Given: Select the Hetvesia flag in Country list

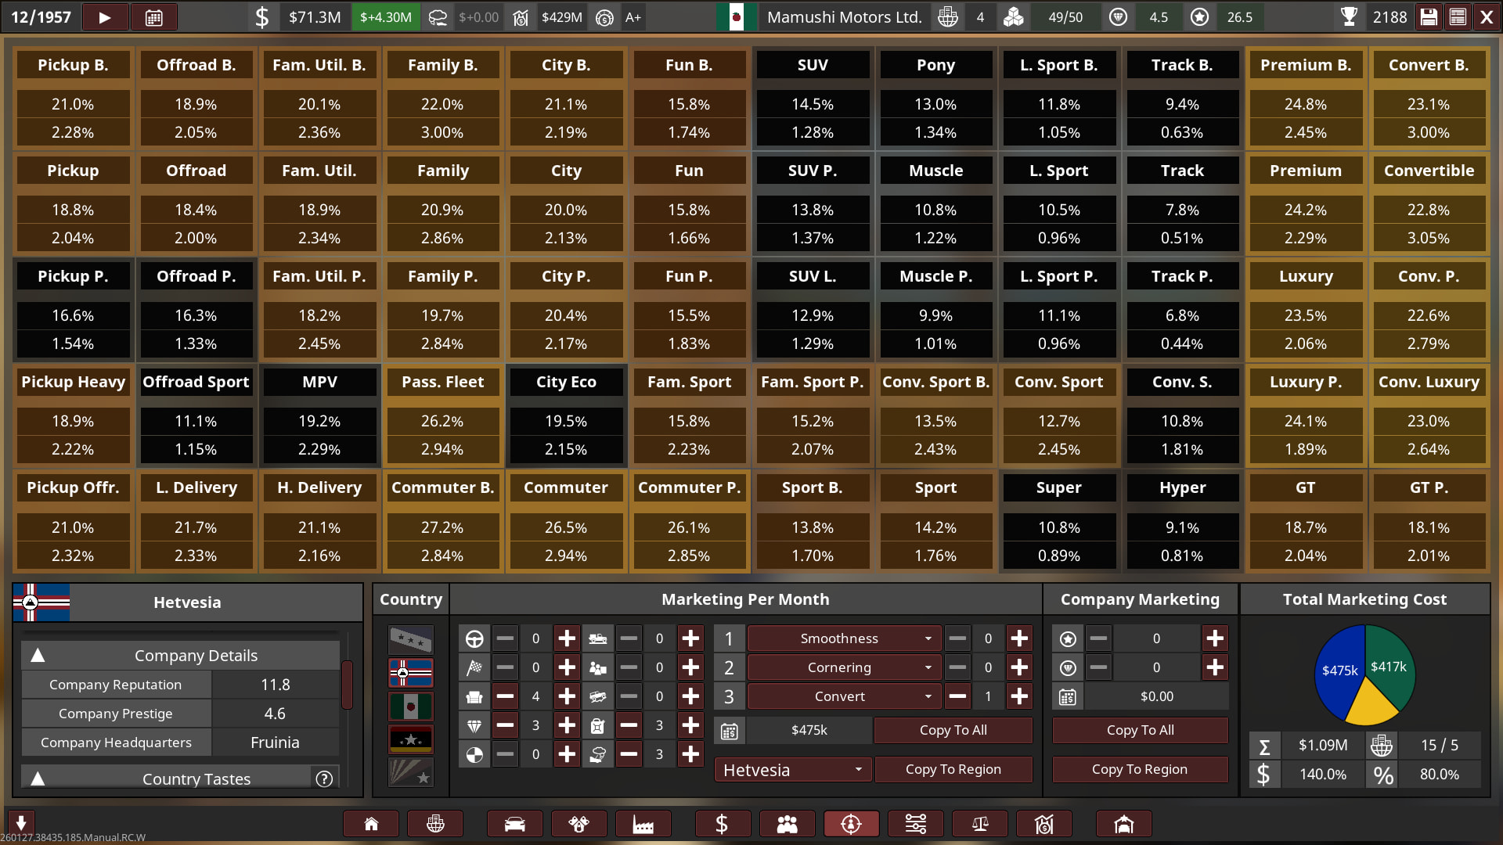Looking at the screenshot, I should point(411,672).
